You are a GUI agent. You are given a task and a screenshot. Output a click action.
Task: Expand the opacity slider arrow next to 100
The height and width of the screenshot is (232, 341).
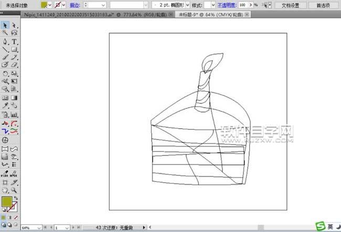pos(251,5)
